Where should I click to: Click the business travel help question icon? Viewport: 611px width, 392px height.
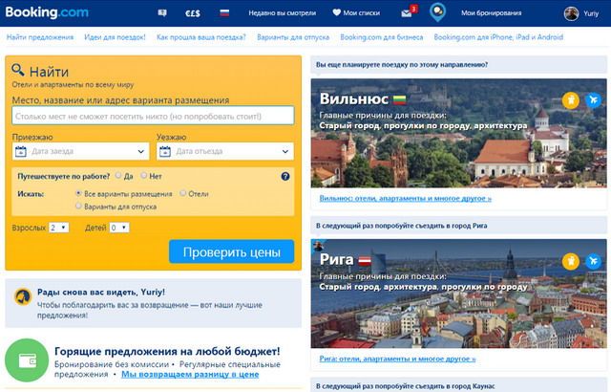coord(285,176)
